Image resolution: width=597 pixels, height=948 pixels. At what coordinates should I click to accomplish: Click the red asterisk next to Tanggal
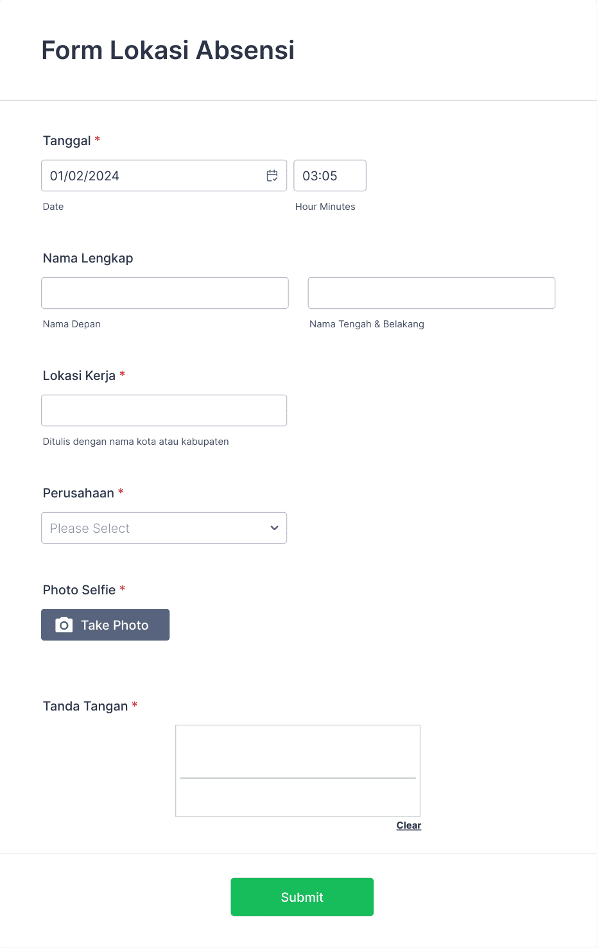[97, 139]
